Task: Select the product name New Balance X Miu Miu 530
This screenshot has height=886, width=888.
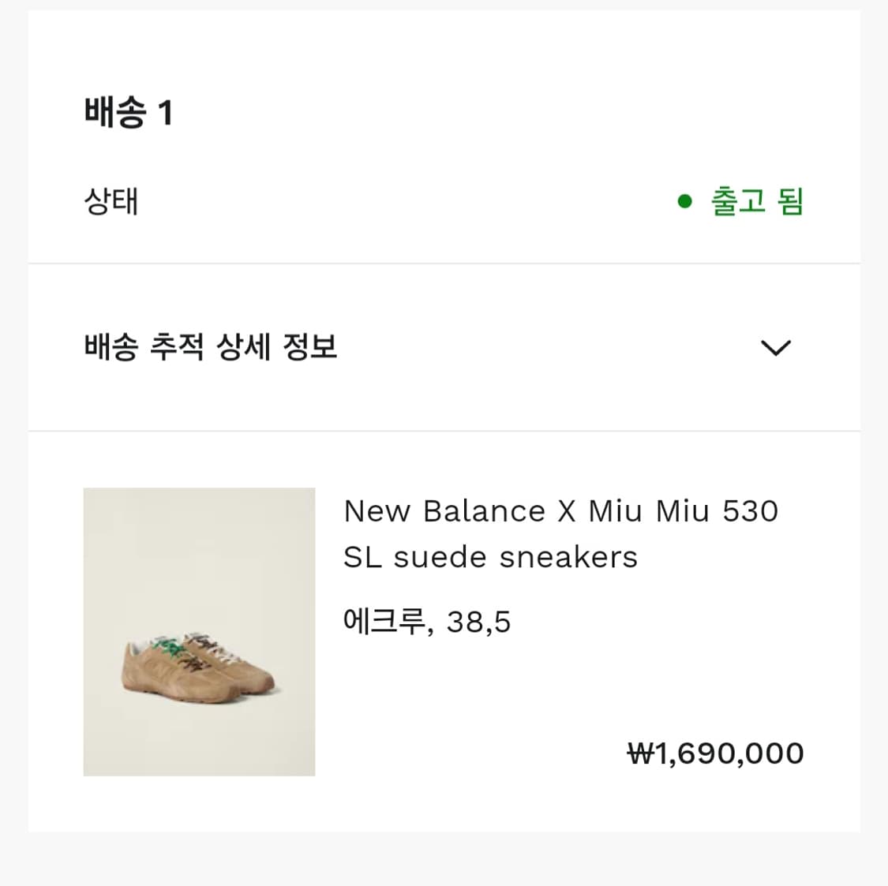Action: click(560, 510)
